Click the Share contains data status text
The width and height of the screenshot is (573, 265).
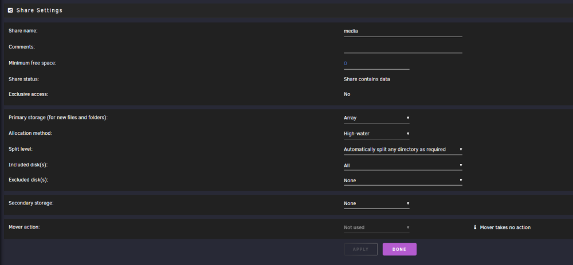pyautogui.click(x=367, y=79)
